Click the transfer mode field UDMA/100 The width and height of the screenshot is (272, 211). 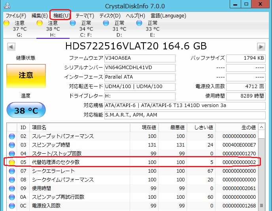click(x=140, y=87)
